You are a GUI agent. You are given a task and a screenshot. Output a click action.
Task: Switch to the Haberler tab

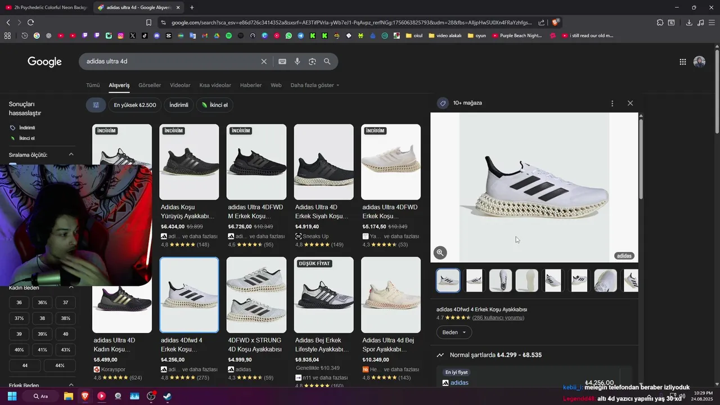point(251,85)
